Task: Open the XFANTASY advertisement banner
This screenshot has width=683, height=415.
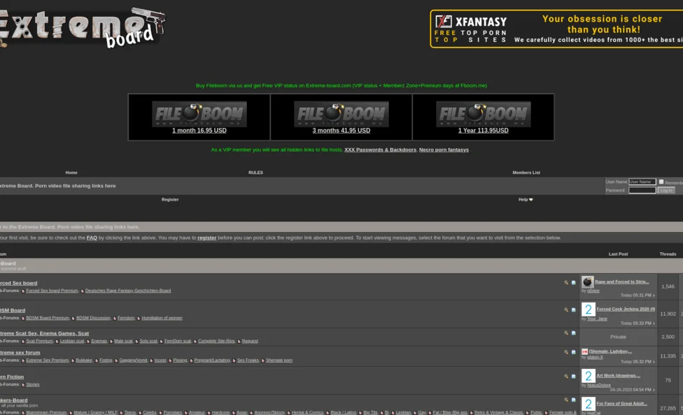Action: [556, 29]
